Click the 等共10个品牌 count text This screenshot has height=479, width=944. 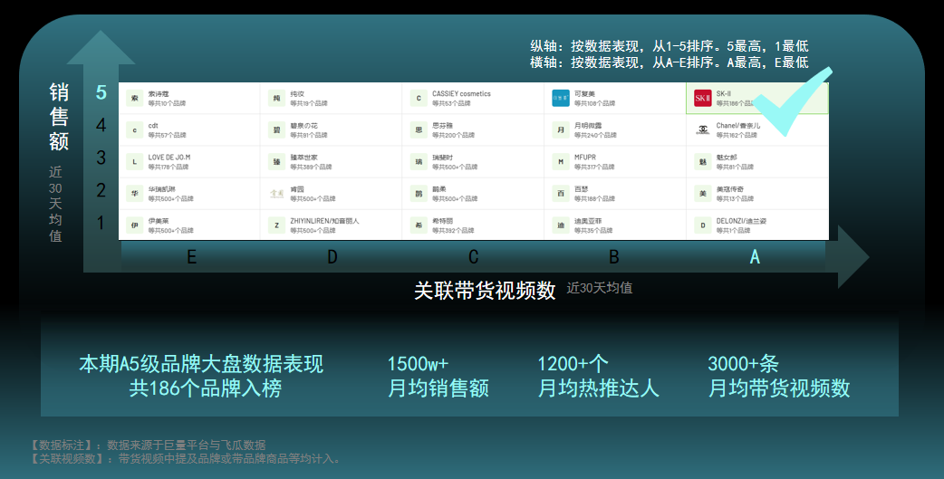point(167,103)
